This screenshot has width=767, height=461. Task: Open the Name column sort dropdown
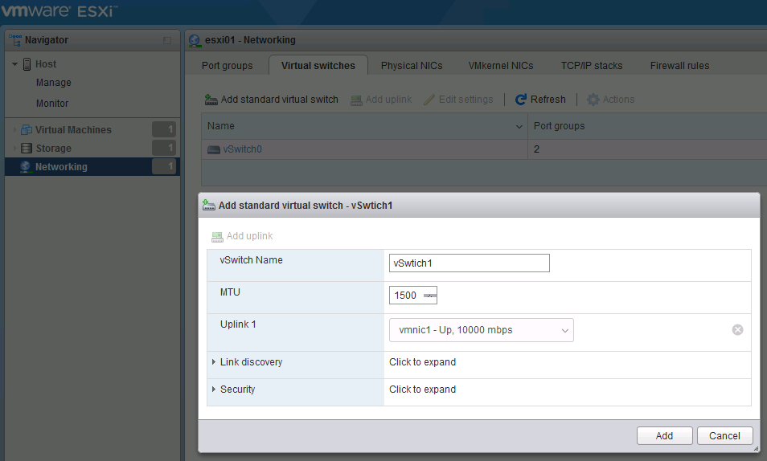coord(519,127)
